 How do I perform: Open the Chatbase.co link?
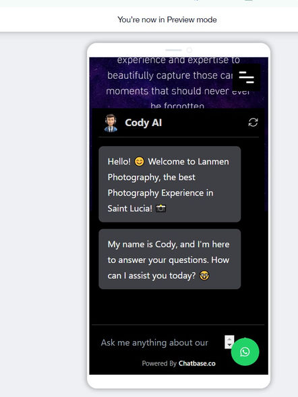point(197,363)
